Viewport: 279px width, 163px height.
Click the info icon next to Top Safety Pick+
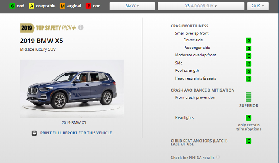click(81, 27)
